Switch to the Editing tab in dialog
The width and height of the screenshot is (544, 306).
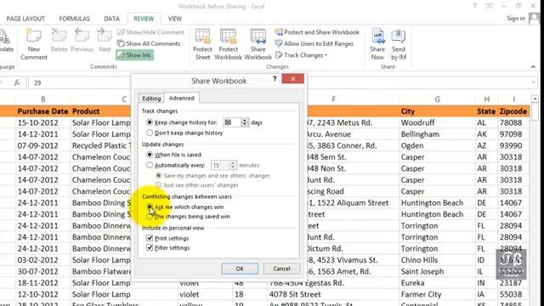click(x=151, y=99)
